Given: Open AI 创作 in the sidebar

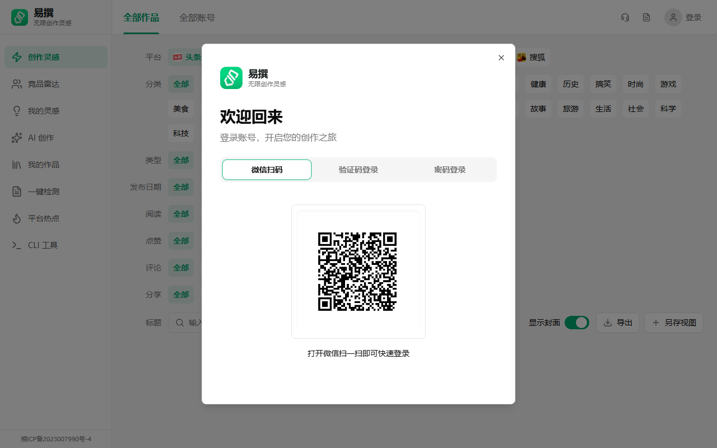Looking at the screenshot, I should click(x=56, y=138).
